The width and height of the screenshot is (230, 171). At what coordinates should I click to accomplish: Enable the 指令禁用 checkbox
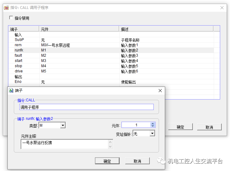pos(11,18)
